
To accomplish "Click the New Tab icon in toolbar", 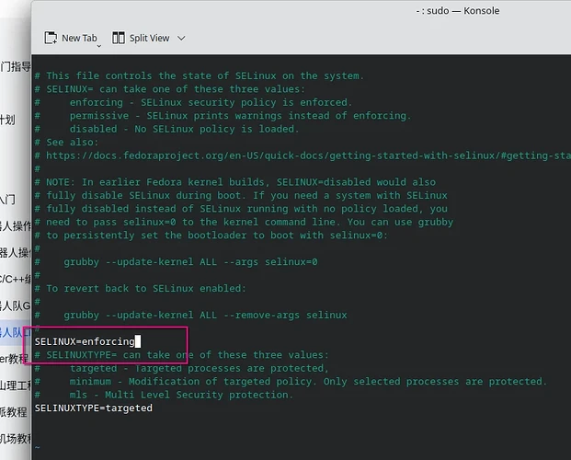I will pos(51,38).
